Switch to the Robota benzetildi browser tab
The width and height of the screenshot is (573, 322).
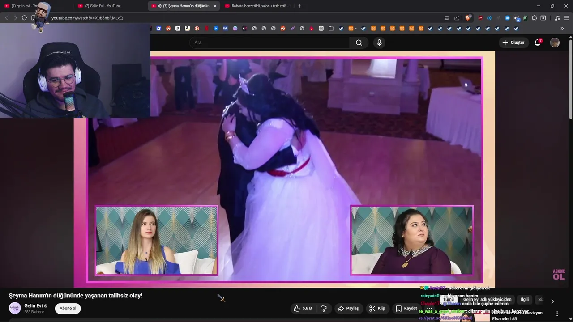[x=257, y=6]
